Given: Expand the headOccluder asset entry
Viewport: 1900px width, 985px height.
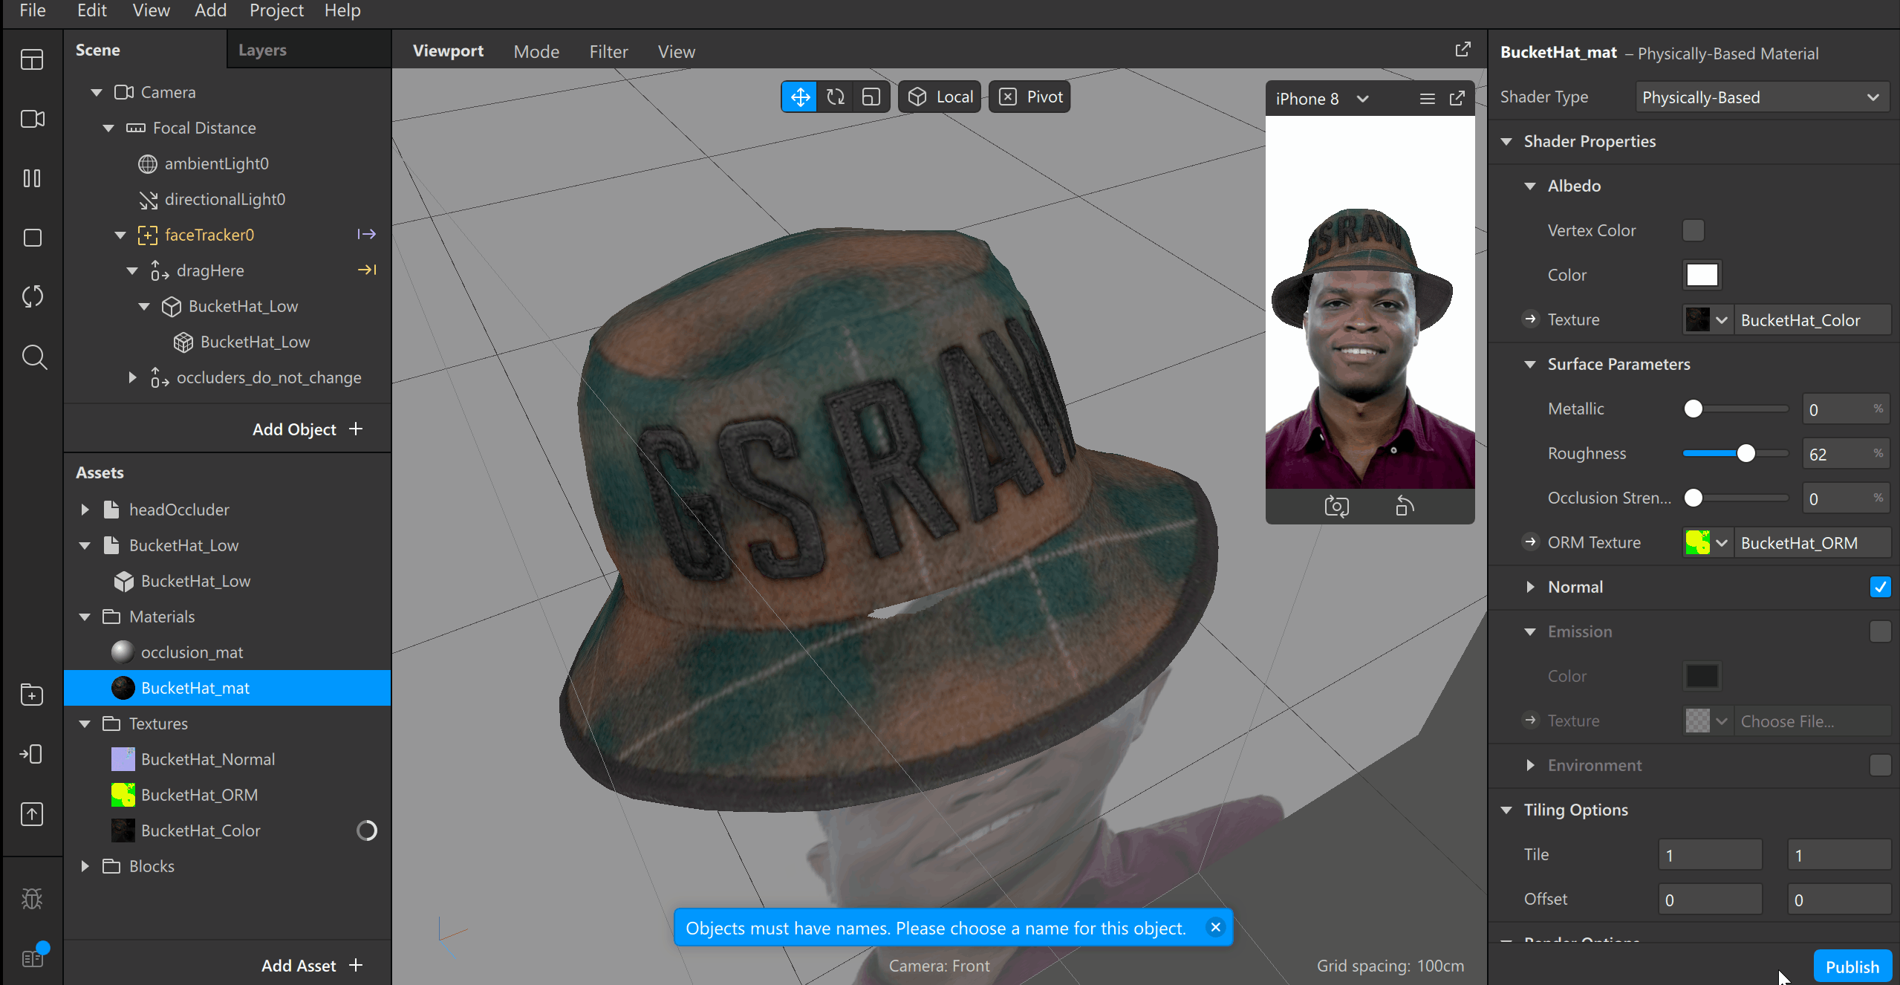Looking at the screenshot, I should pyautogui.click(x=84, y=510).
